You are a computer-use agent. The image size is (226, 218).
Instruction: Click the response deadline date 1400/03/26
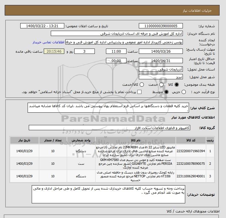click(161, 51)
